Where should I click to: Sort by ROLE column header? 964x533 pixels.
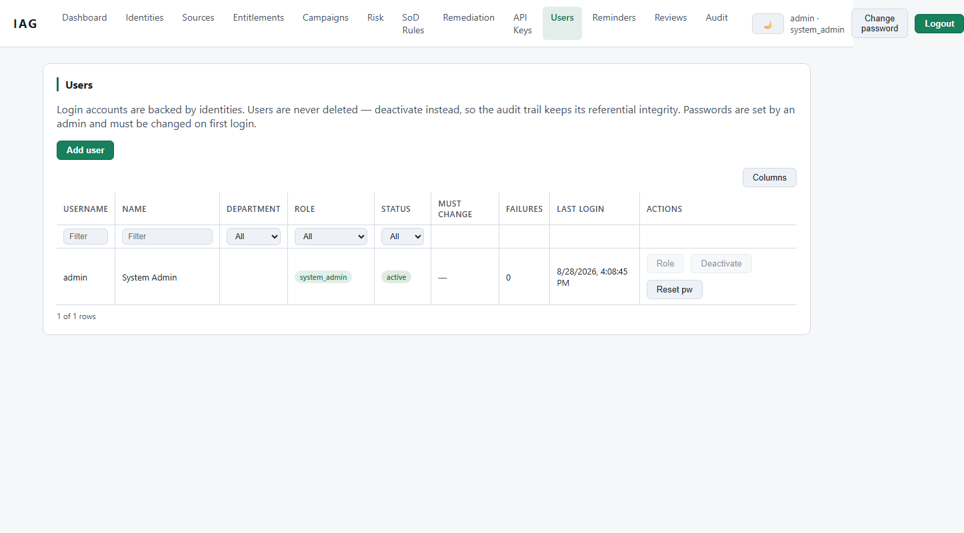[331, 209]
